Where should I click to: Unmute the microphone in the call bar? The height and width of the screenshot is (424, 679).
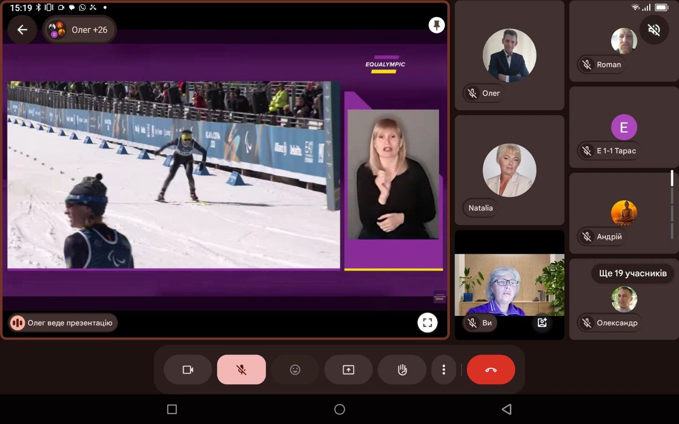pyautogui.click(x=241, y=369)
